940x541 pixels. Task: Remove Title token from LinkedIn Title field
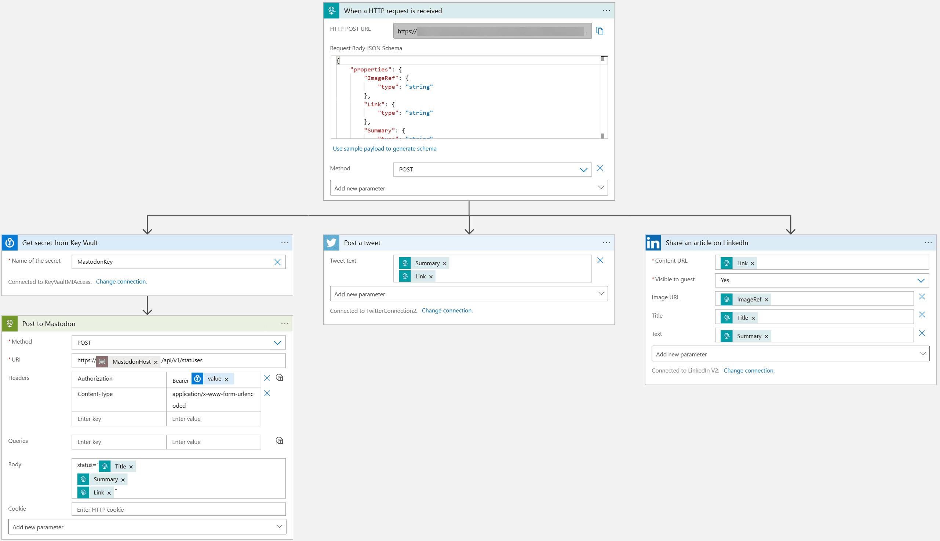click(753, 318)
